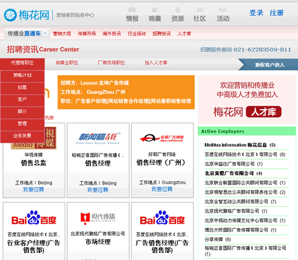The image size is (298, 260).
Task: Open the 资源 section icon
Action: click(178, 10)
